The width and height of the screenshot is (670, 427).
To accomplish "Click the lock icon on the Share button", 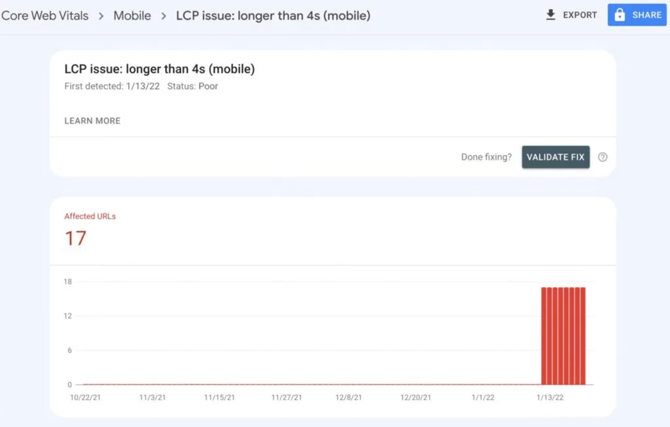I will [x=621, y=14].
